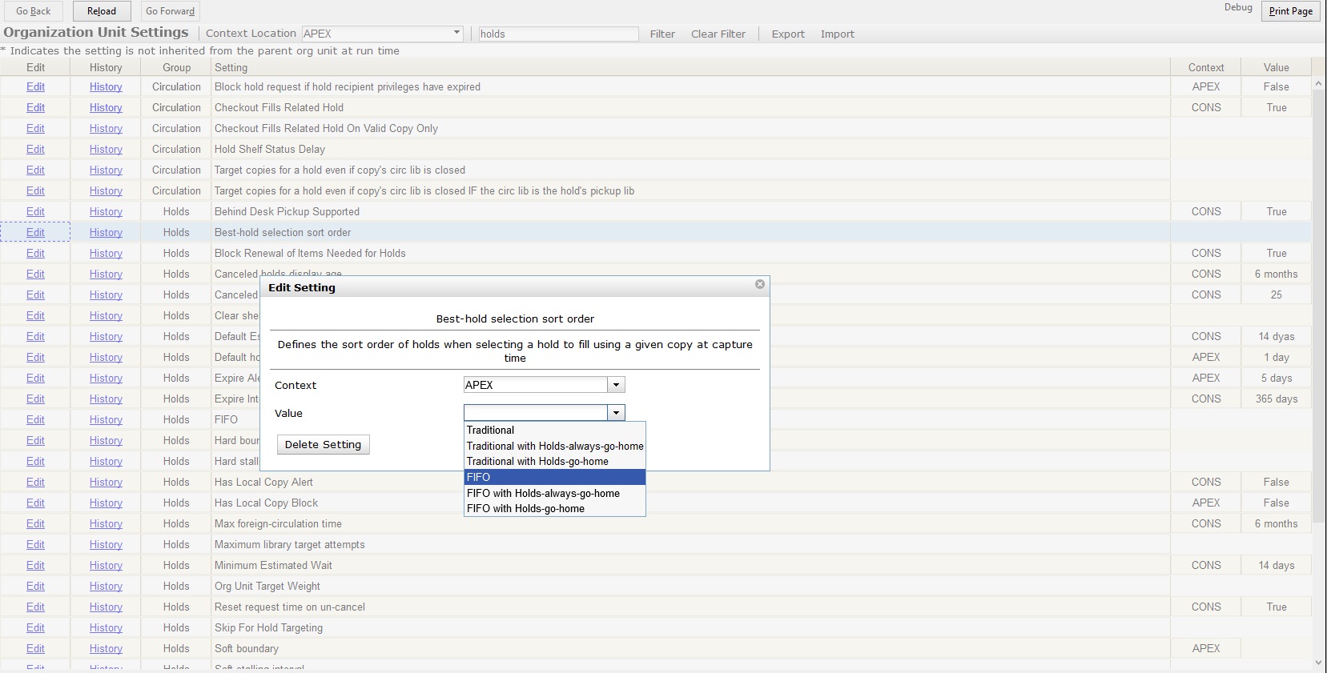Click the Import button
The image size is (1327, 673).
pyautogui.click(x=837, y=34)
